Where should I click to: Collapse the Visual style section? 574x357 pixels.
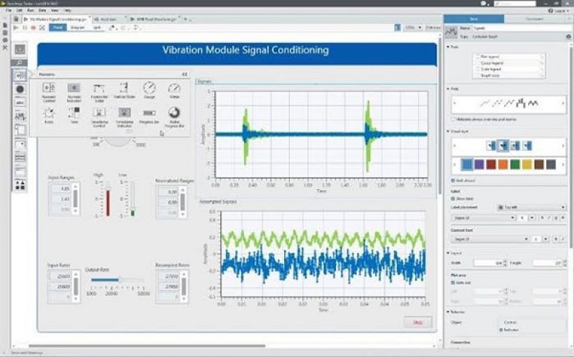tap(449, 132)
